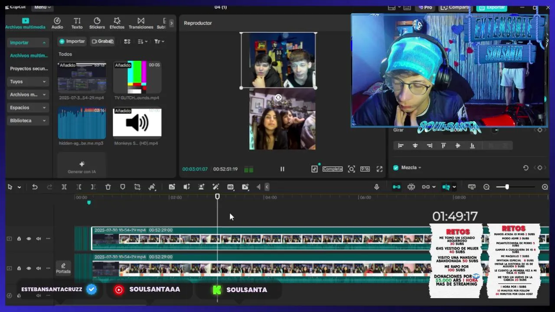Select the TV GLITCH sounds thumbnail
Screen dimensions: 555x312
click(x=137, y=77)
